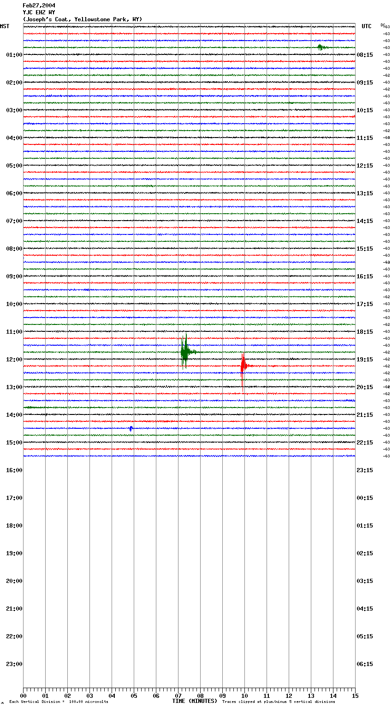The height and width of the screenshot is (708, 392).
Task: Click the UTC timezone label
Action: [367, 26]
